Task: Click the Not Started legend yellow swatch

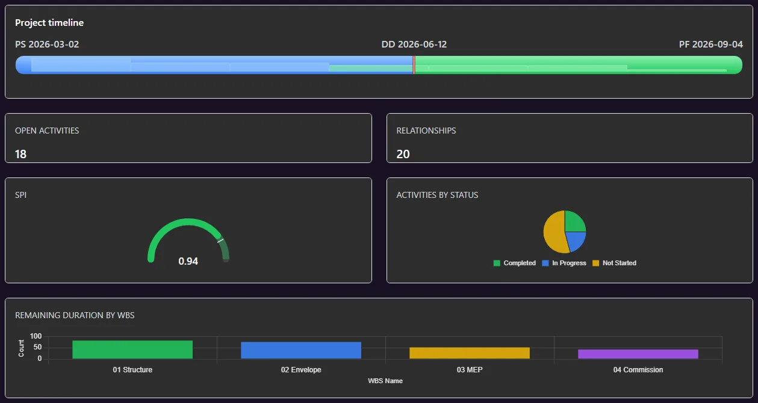Action: click(596, 263)
